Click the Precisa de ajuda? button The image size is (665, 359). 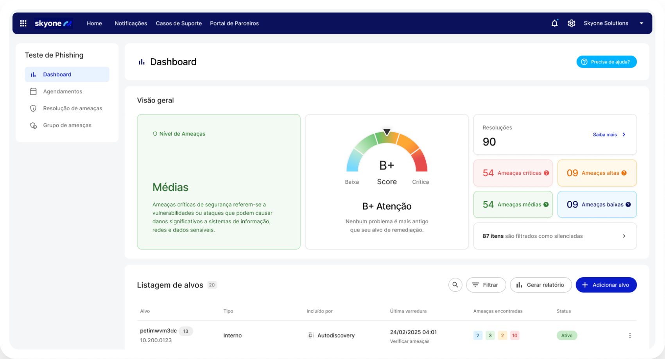point(606,61)
